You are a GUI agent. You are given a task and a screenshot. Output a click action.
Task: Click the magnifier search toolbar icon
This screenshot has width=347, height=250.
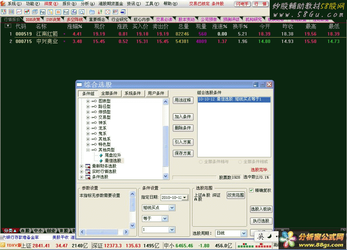[82, 12]
